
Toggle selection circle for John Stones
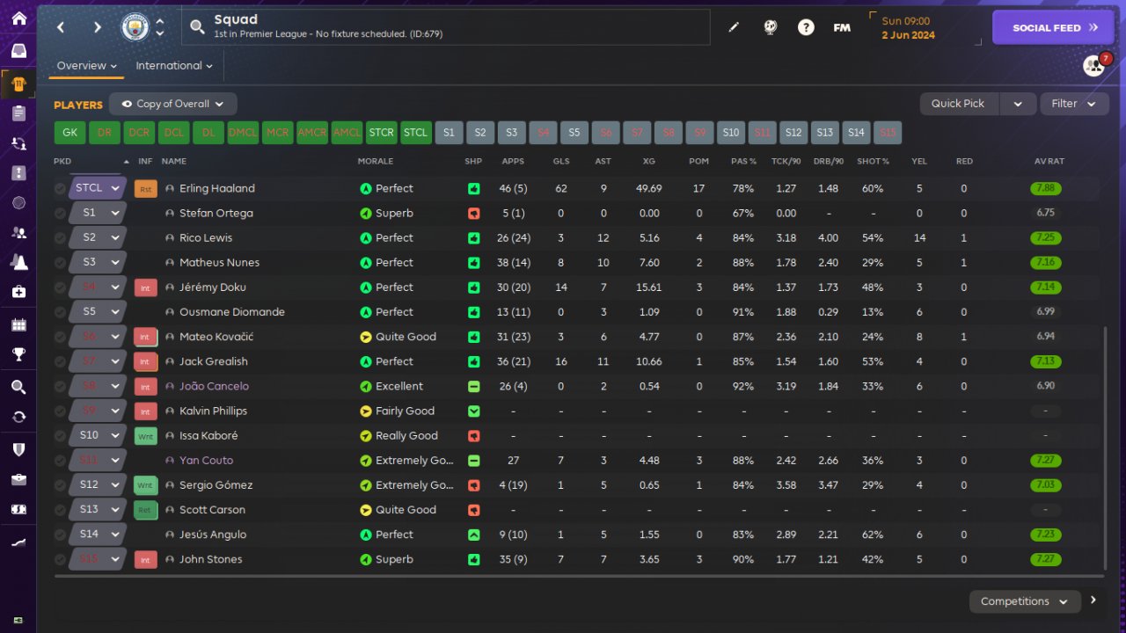click(60, 559)
